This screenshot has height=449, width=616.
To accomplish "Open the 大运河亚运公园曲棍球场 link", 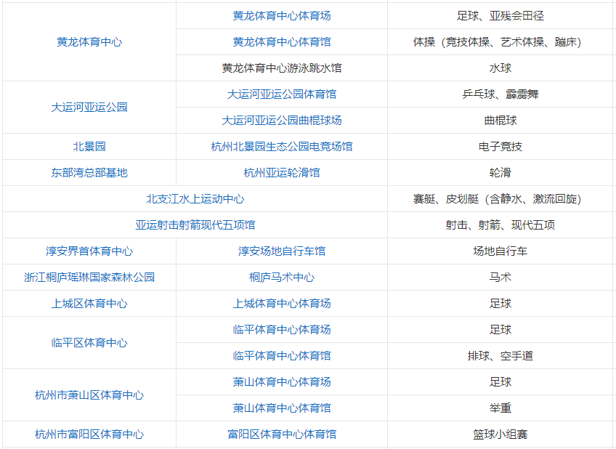I will point(282,121).
